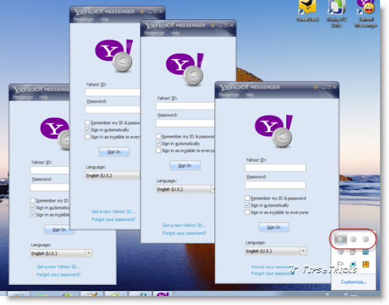
Task: Click the Customize... link in the tray popup
Action: click(354, 282)
